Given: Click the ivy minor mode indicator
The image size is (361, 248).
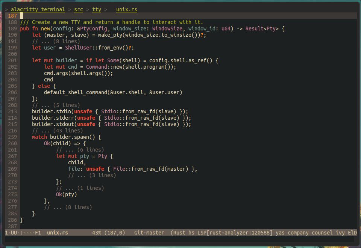Looking at the screenshot, I should (340, 233).
